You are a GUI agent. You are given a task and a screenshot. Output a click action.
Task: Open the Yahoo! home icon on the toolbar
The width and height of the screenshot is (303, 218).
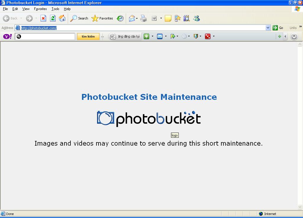coord(7,36)
